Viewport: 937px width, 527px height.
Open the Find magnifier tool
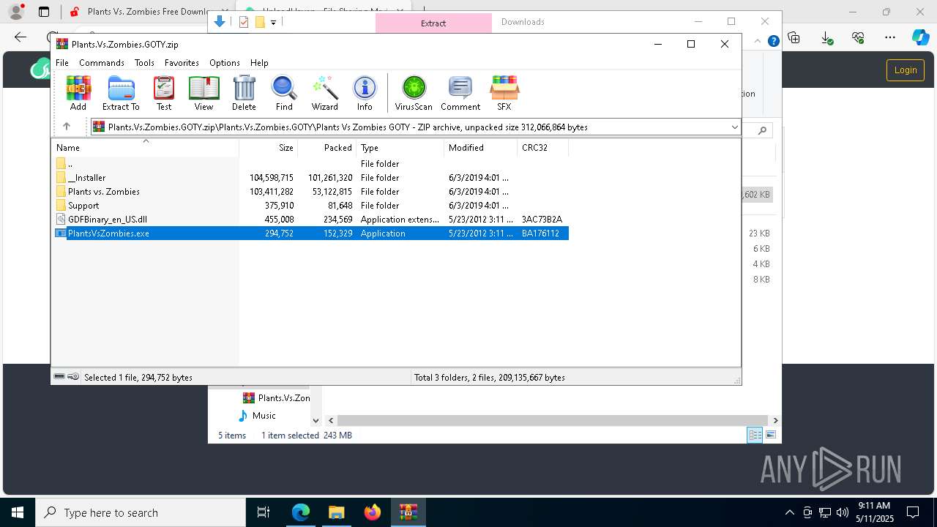coord(284,93)
